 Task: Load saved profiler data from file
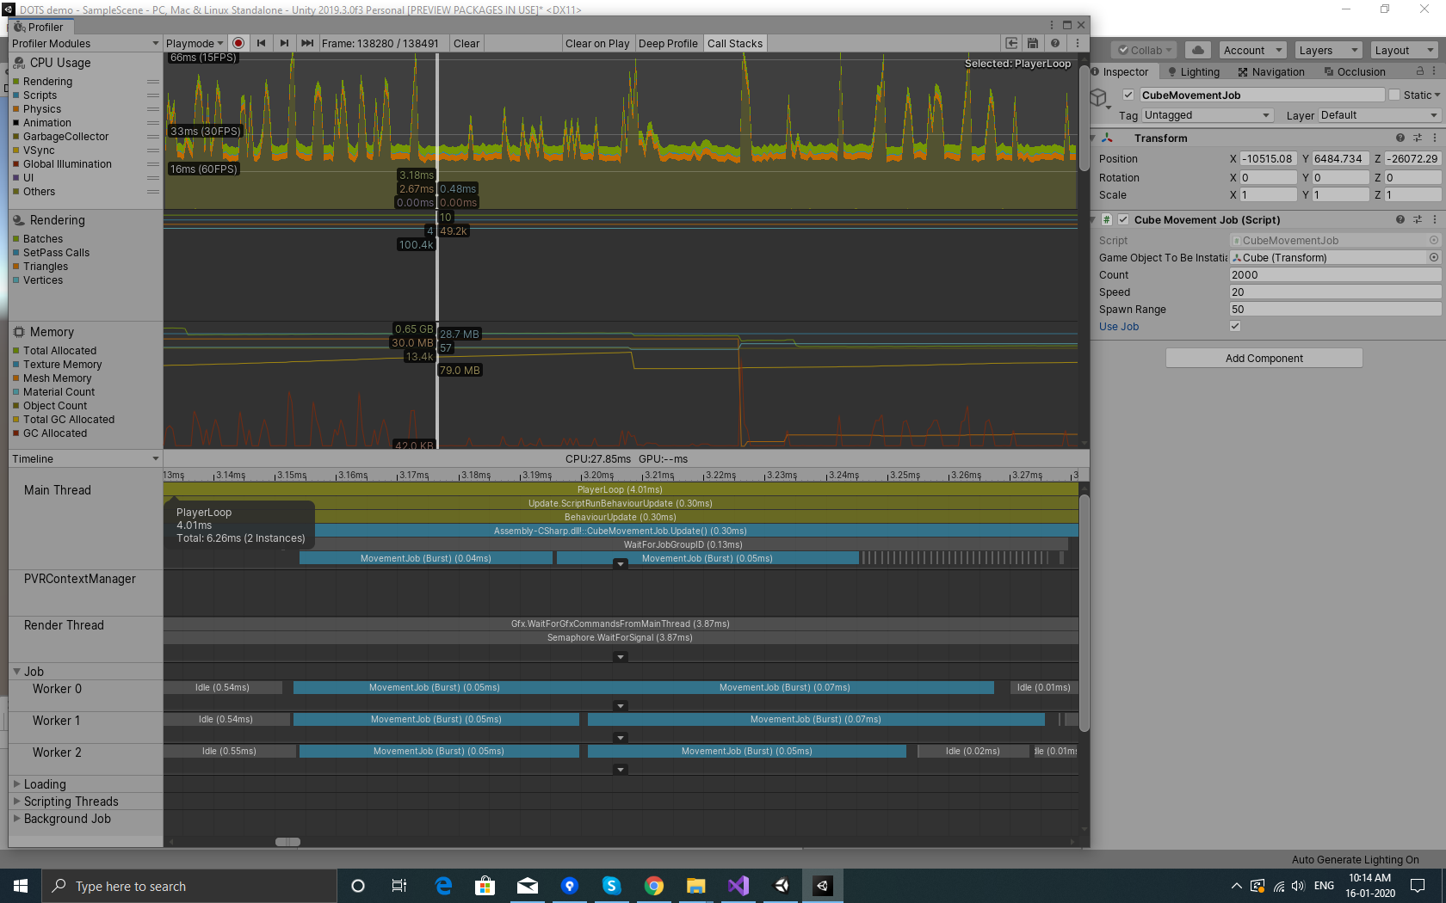tap(1011, 43)
